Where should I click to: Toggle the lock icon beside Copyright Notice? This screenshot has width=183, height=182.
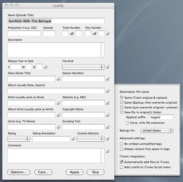pos(108,115)
